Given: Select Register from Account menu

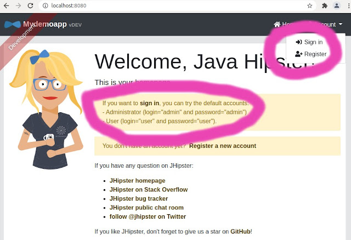Looking at the screenshot, I should tap(311, 54).
